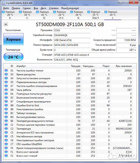Click the Интерфейс field USB (Serial ATA)

coord(72,40)
